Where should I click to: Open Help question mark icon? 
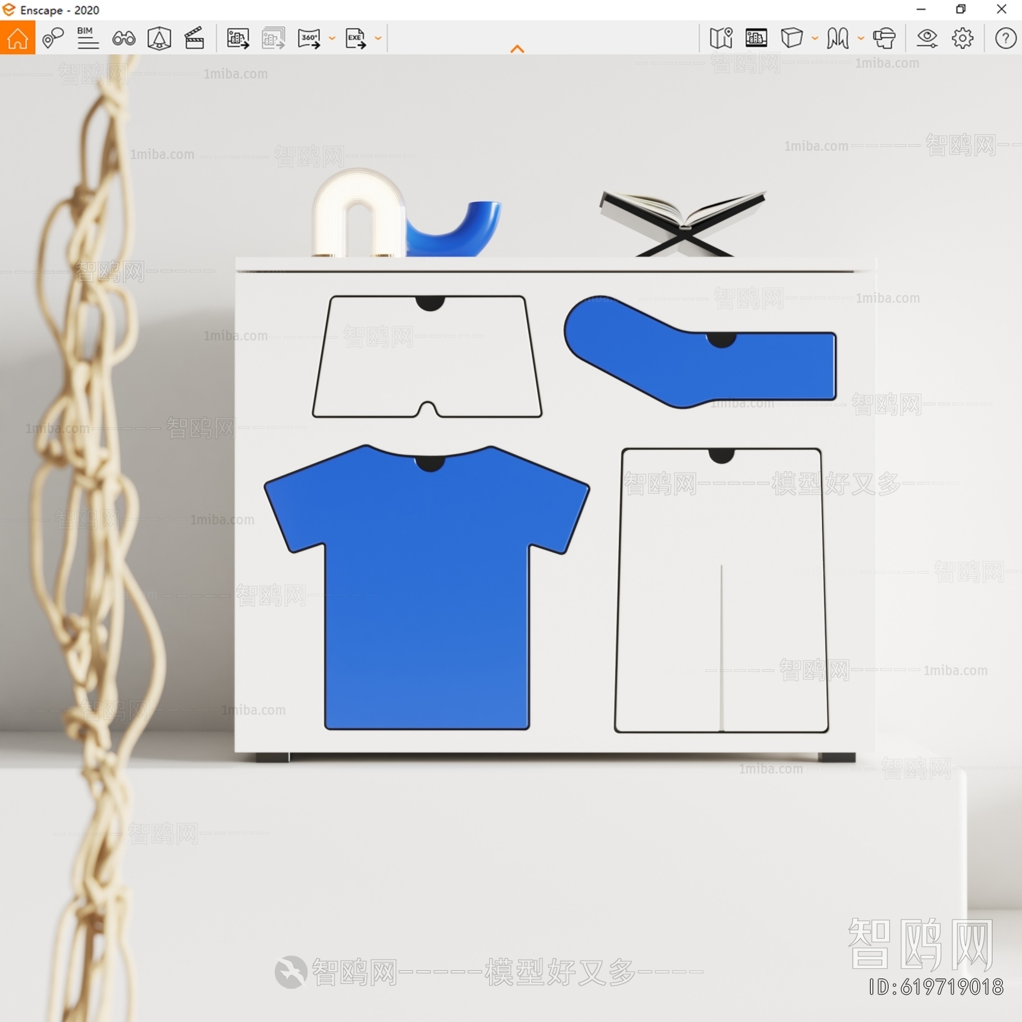coord(1005,38)
